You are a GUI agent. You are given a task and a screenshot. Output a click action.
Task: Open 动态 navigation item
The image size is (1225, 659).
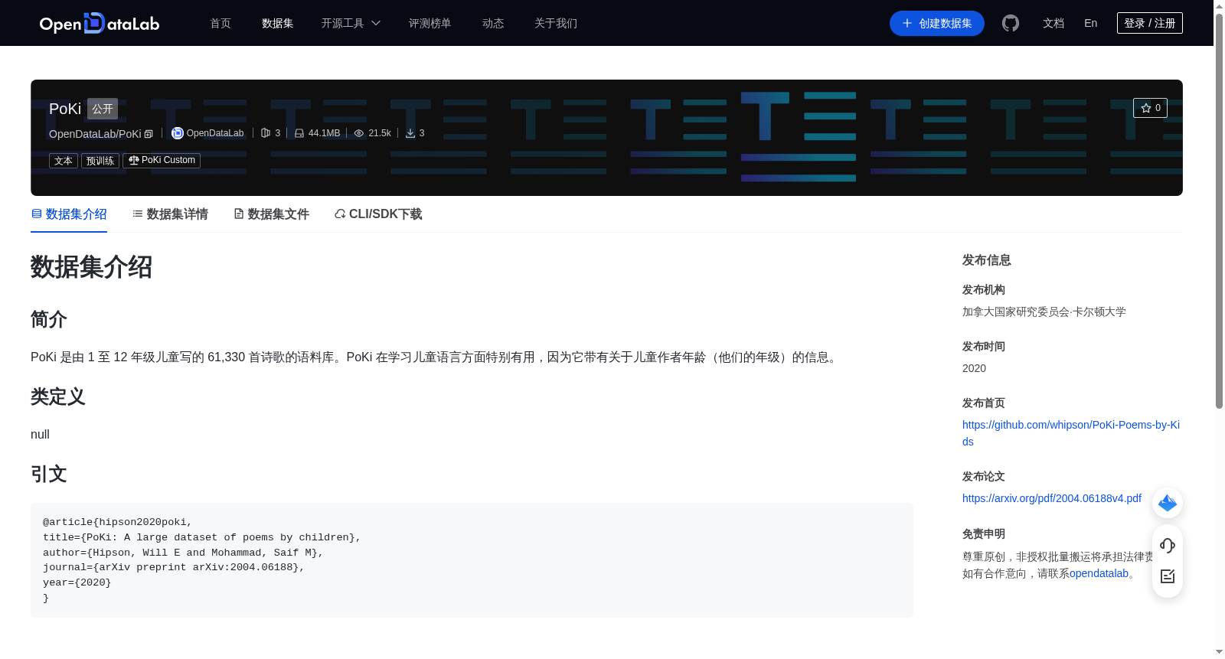[493, 24]
